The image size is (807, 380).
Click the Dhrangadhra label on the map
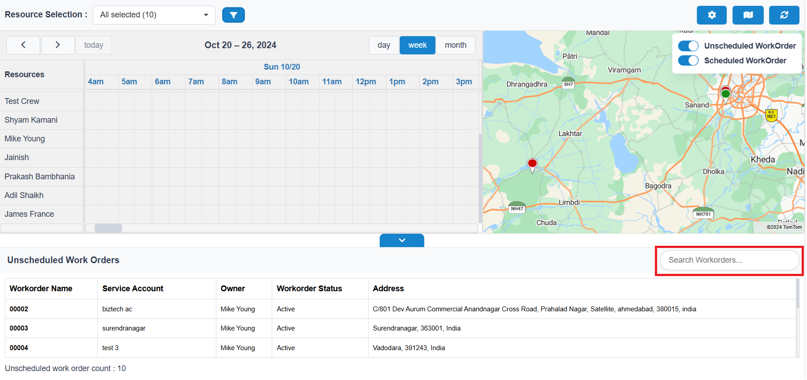click(527, 84)
